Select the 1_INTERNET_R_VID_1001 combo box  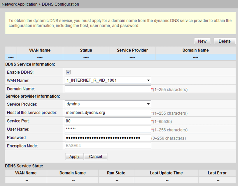(x=108, y=80)
